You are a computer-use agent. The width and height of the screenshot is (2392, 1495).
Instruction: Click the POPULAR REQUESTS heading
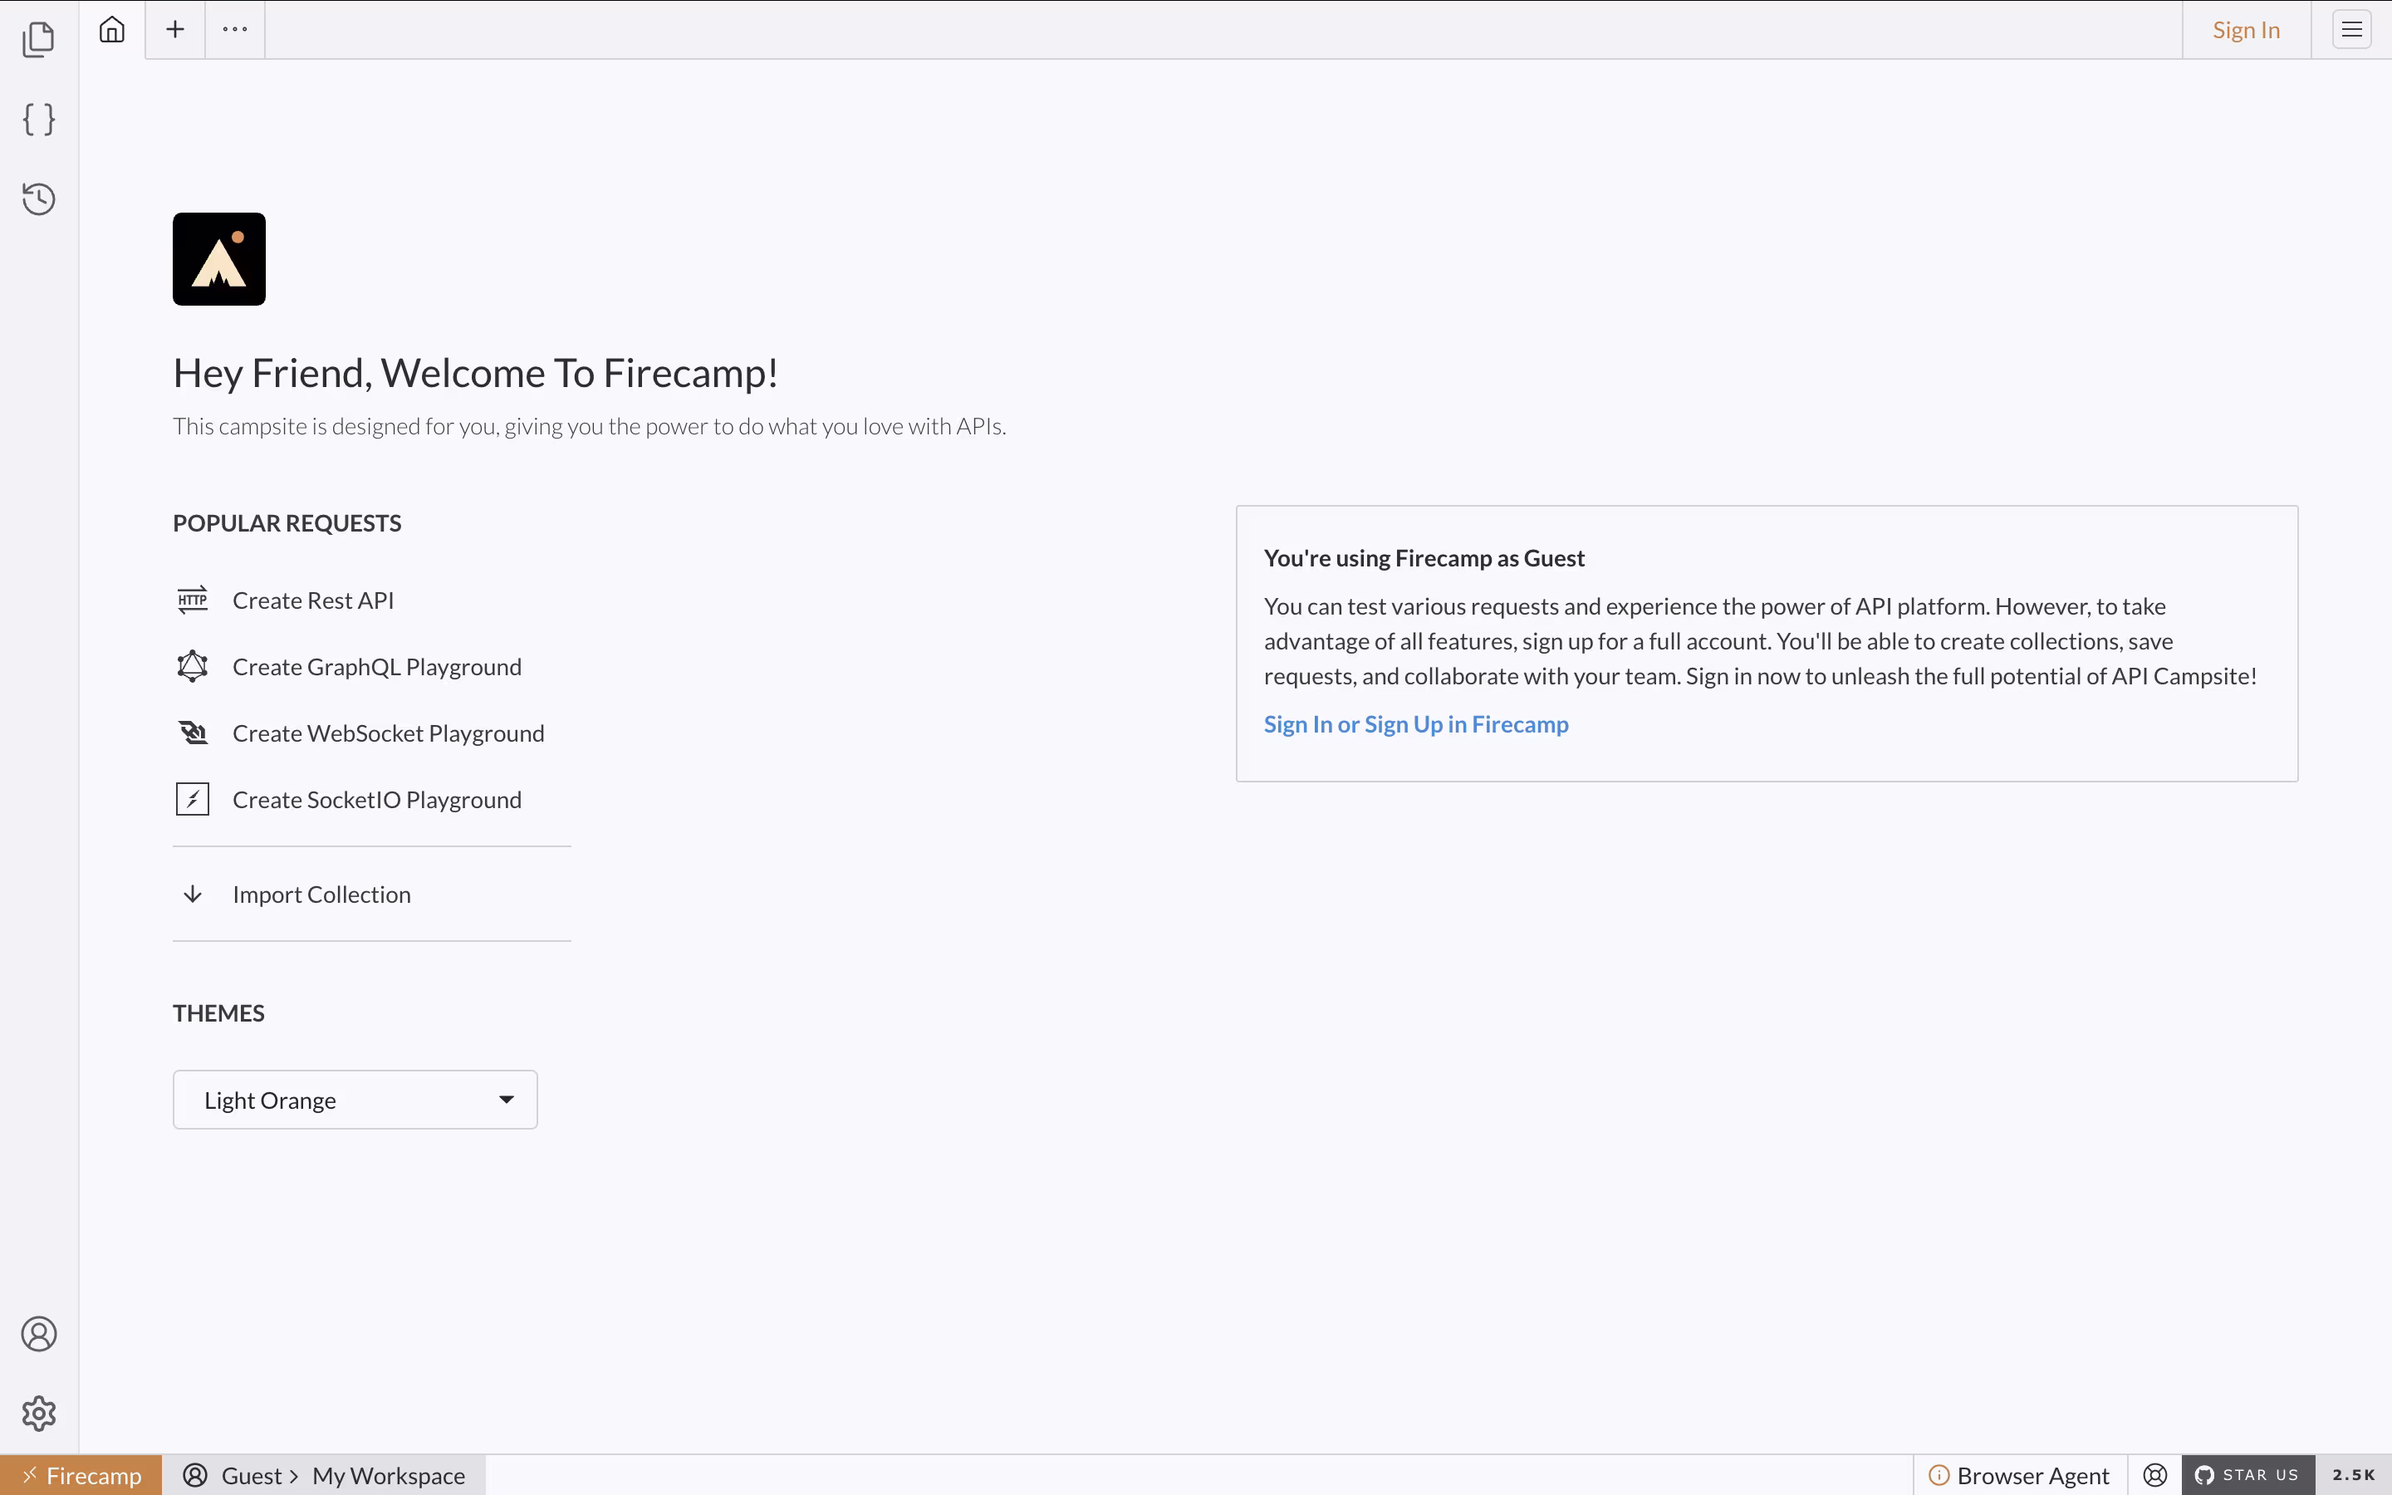[287, 523]
